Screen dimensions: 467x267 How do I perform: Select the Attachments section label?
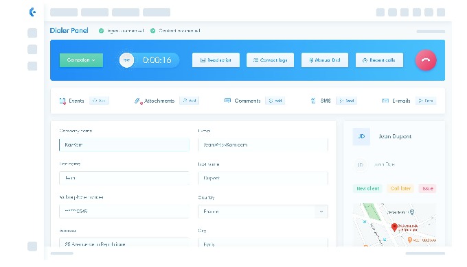coord(159,101)
